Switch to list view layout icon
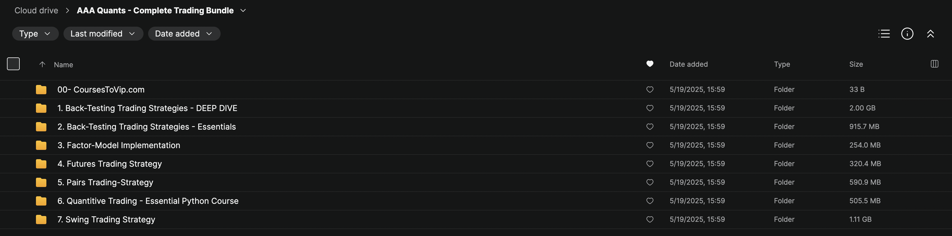This screenshot has height=236, width=952. pyautogui.click(x=884, y=34)
